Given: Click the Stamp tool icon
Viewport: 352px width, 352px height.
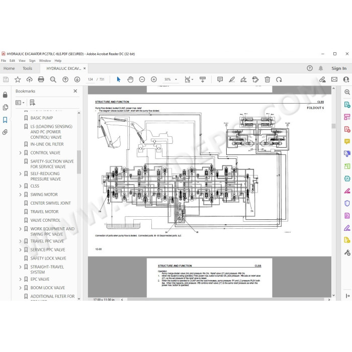Looking at the screenshot, I should (255, 79).
